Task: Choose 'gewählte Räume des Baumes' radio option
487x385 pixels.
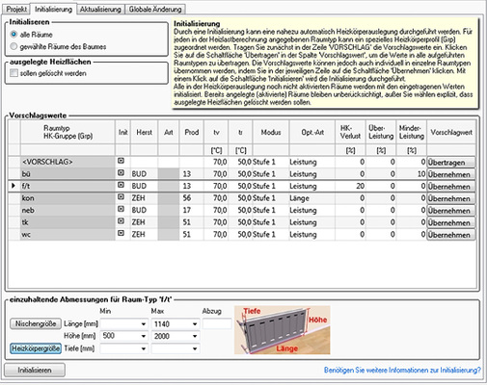Action: pos(14,46)
